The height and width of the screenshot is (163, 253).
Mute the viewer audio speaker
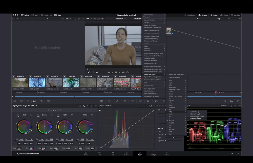tap(97, 72)
